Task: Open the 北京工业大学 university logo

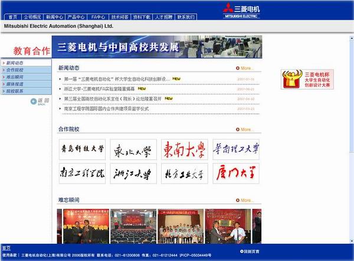Action: [185, 174]
